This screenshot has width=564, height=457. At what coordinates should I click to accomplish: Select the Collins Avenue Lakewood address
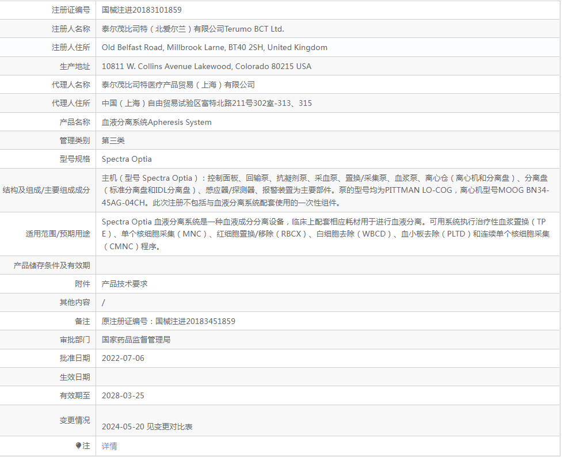click(207, 66)
